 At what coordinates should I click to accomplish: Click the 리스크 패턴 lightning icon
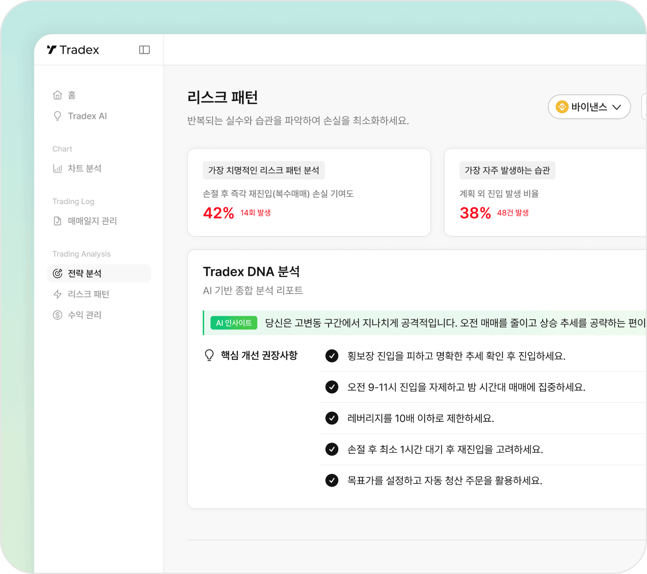tap(57, 294)
